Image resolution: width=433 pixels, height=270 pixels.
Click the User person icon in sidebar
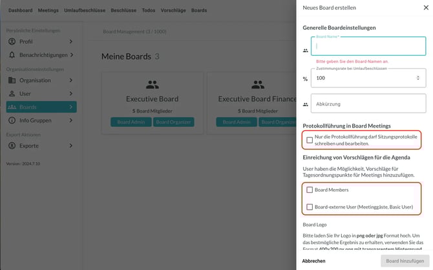pos(12,94)
